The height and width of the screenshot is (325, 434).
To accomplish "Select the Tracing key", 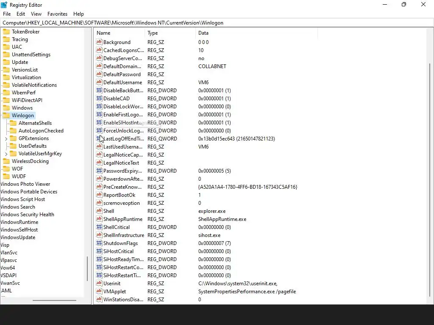I will [20, 39].
